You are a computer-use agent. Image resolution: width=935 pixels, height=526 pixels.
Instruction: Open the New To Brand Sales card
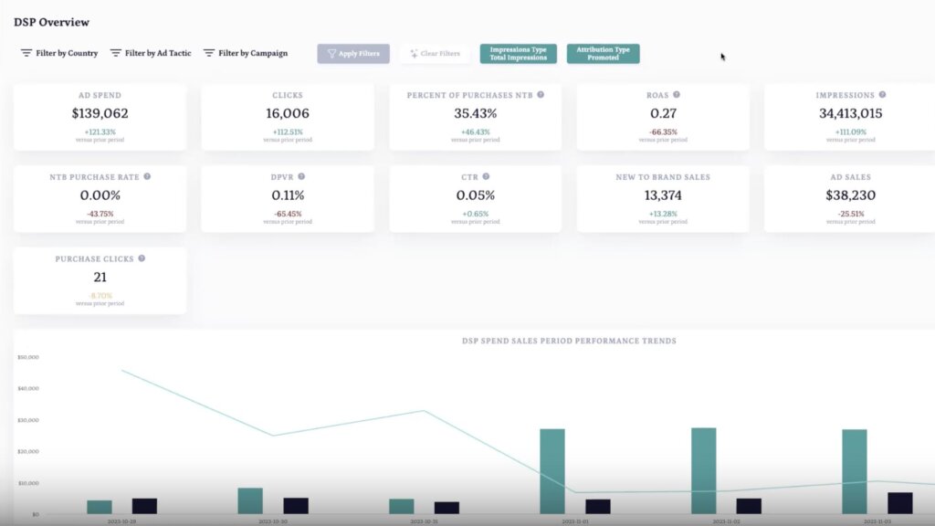[x=662, y=199]
